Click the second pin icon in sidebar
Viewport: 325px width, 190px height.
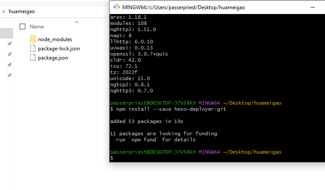9,54
